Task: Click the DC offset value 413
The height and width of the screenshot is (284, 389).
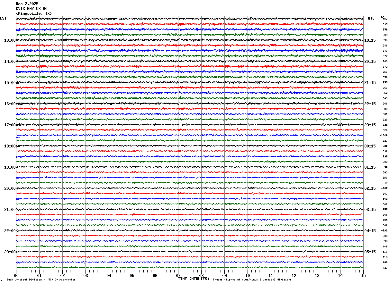Action: coord(385,257)
